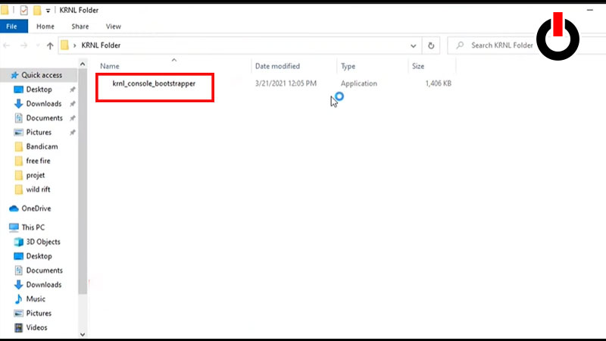606x341 pixels.
Task: Open the Bandicam folder
Action: (x=42, y=146)
